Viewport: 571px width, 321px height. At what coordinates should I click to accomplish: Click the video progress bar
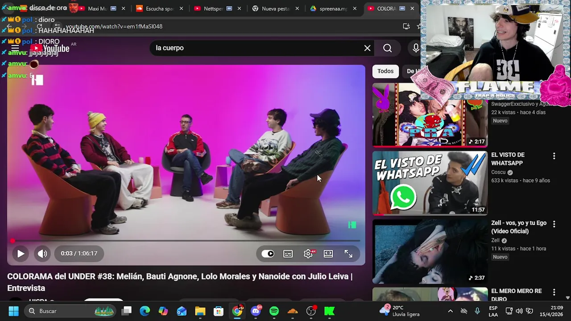(x=186, y=241)
